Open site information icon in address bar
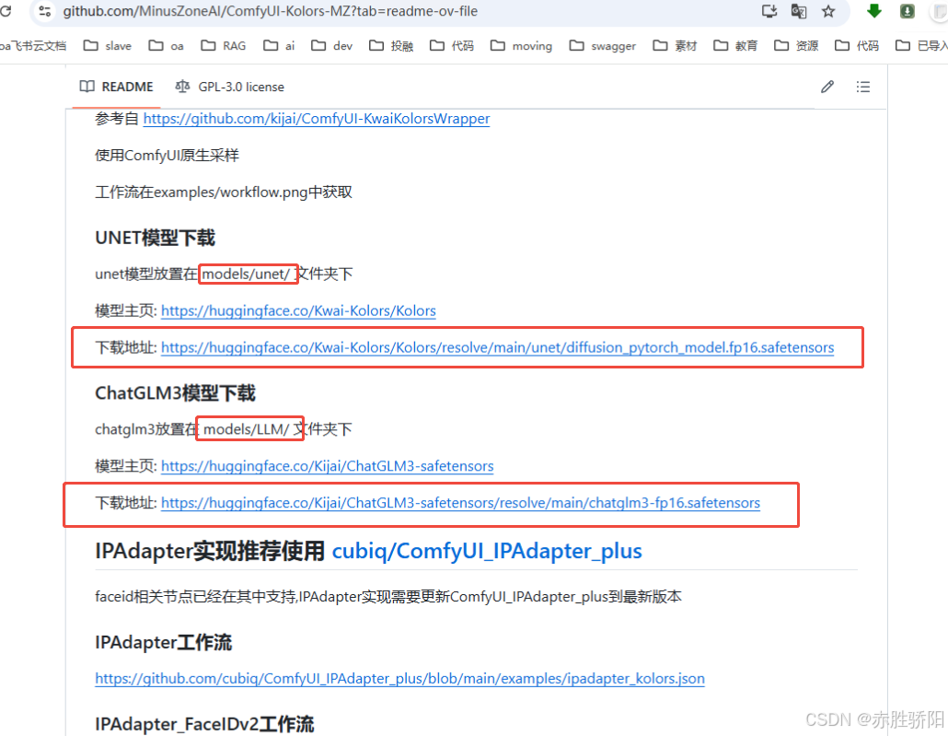This screenshot has width=948, height=736. (x=45, y=11)
